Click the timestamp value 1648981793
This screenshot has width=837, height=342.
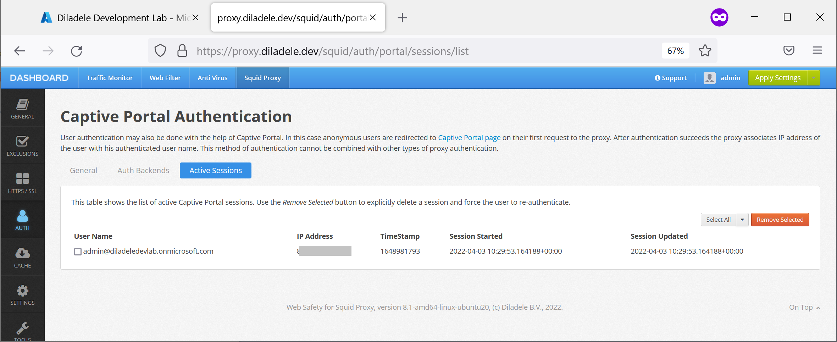pos(400,251)
